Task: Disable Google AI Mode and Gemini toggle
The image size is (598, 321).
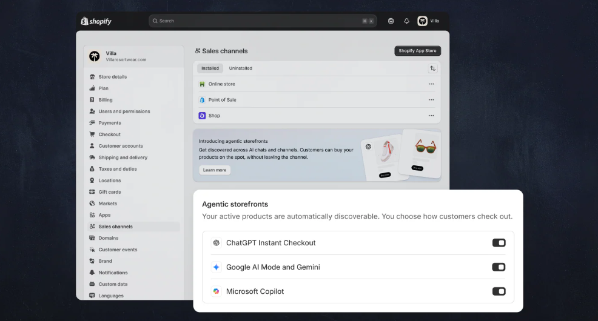Action: [499, 267]
